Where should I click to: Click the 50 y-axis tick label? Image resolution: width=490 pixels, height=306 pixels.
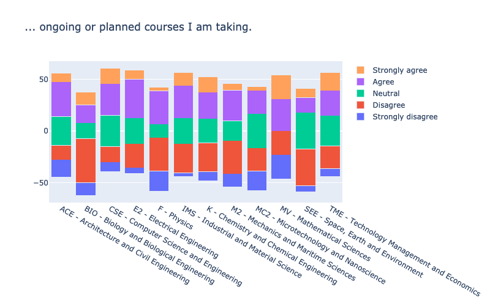tap(43, 80)
